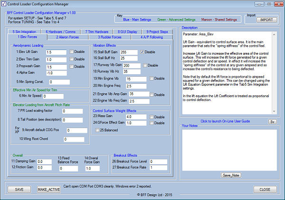Toggle Disable checkbox for Elev Lift Gain
This screenshot has width=285, height=200.
[71, 51]
